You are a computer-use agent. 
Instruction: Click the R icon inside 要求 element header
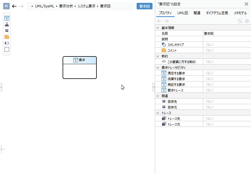pyautogui.click(x=76, y=60)
